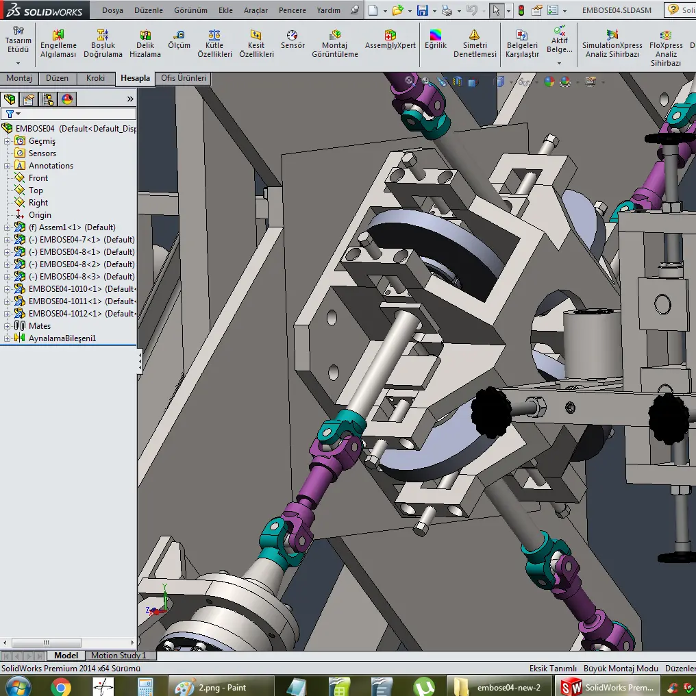Open the edit appearance color sphere

549,82
